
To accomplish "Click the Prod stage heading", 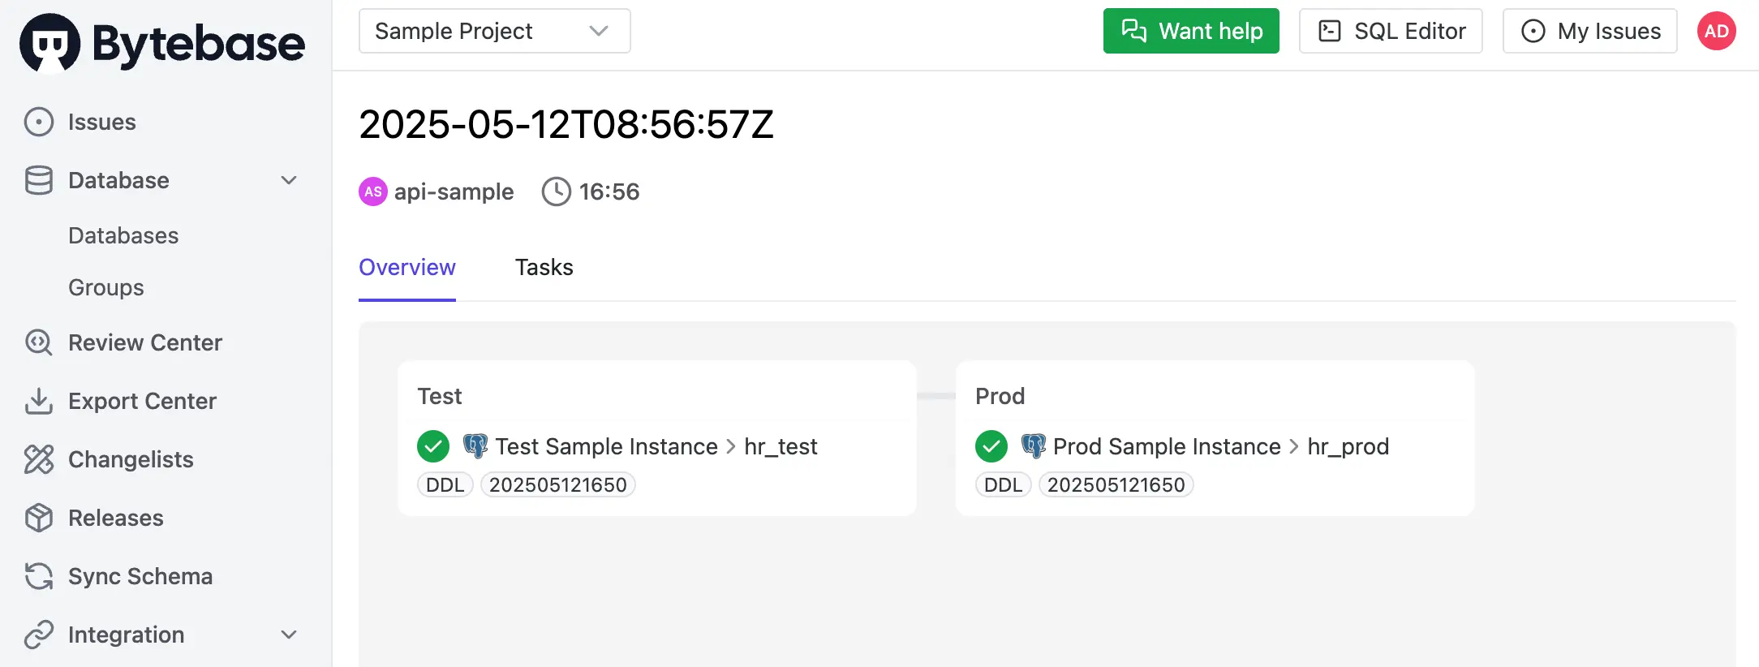I will (x=1000, y=396).
